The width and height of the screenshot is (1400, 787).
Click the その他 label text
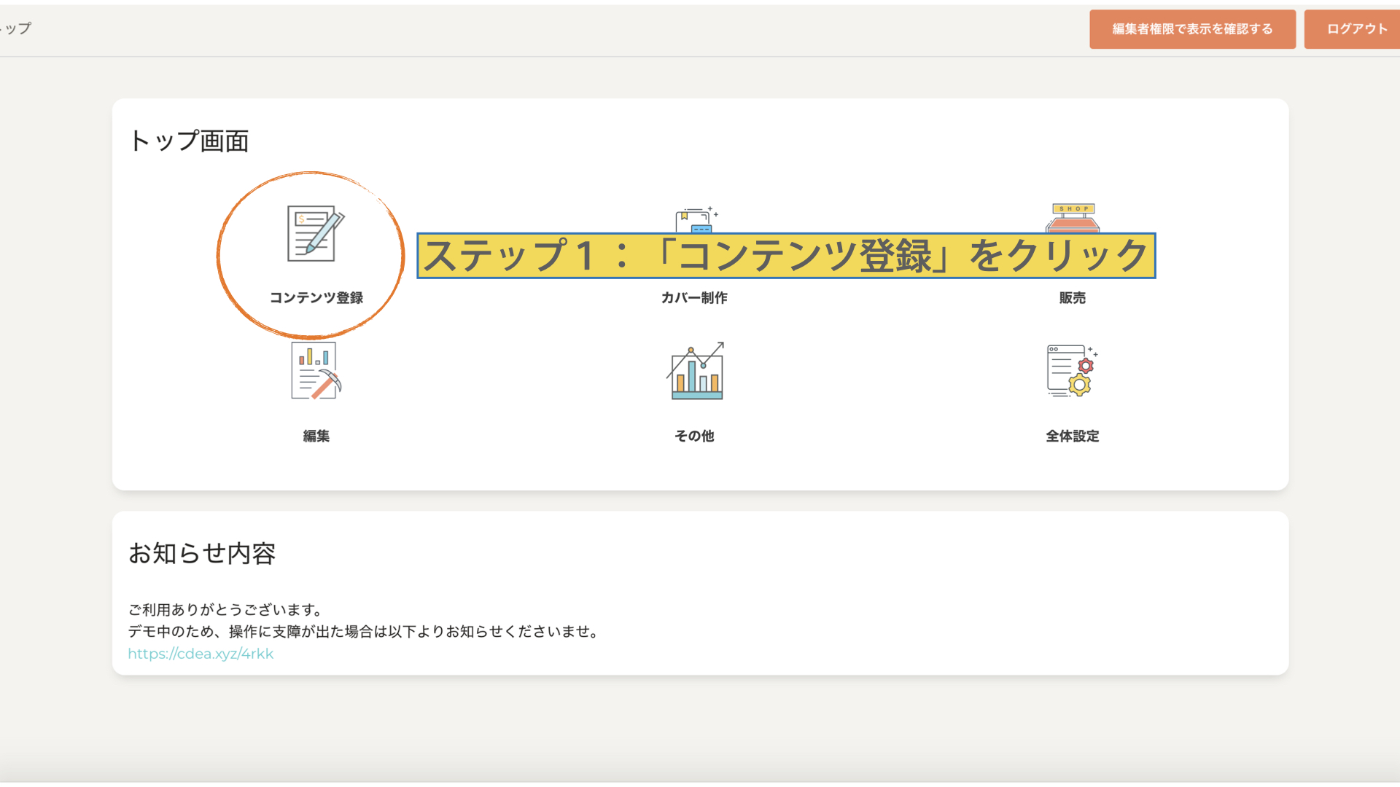tap(694, 436)
